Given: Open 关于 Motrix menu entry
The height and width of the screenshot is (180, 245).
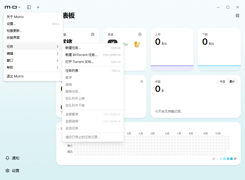Looking at the screenshot, I should (x=33, y=17).
